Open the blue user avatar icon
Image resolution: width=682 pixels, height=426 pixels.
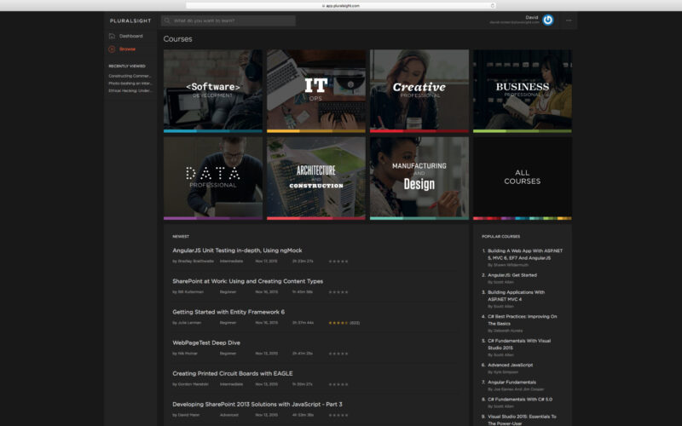click(x=547, y=20)
